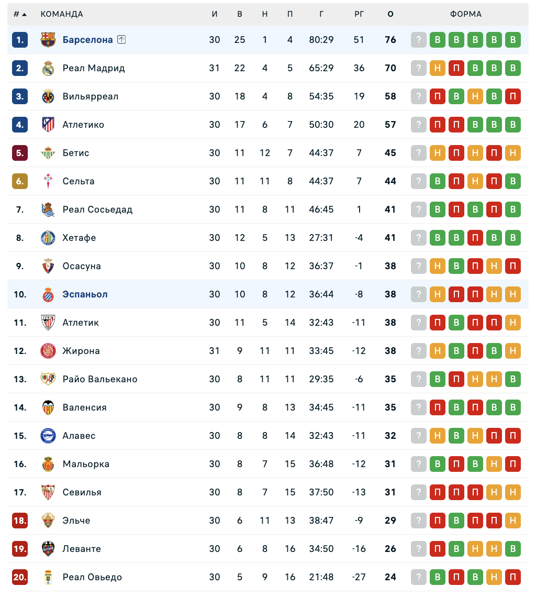Click the sort arrow next to # header
This screenshot has height=597, width=536.
24,14
